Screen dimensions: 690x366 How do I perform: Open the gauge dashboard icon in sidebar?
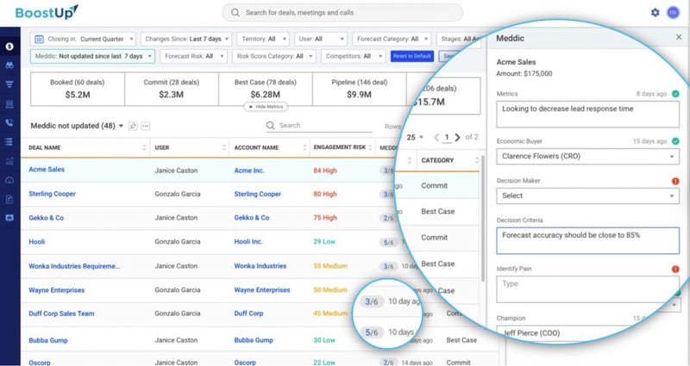click(x=9, y=180)
